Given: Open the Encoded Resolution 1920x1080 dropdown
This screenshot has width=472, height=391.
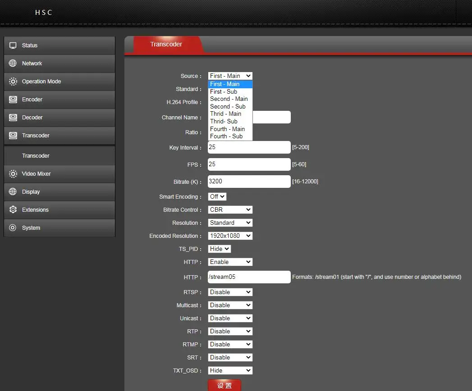Looking at the screenshot, I should click(230, 236).
